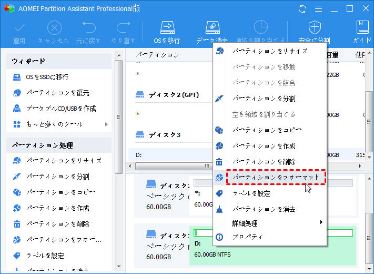Select the ディスク3 row in partition list
Screen dimensions: 374x274
(x=174, y=135)
